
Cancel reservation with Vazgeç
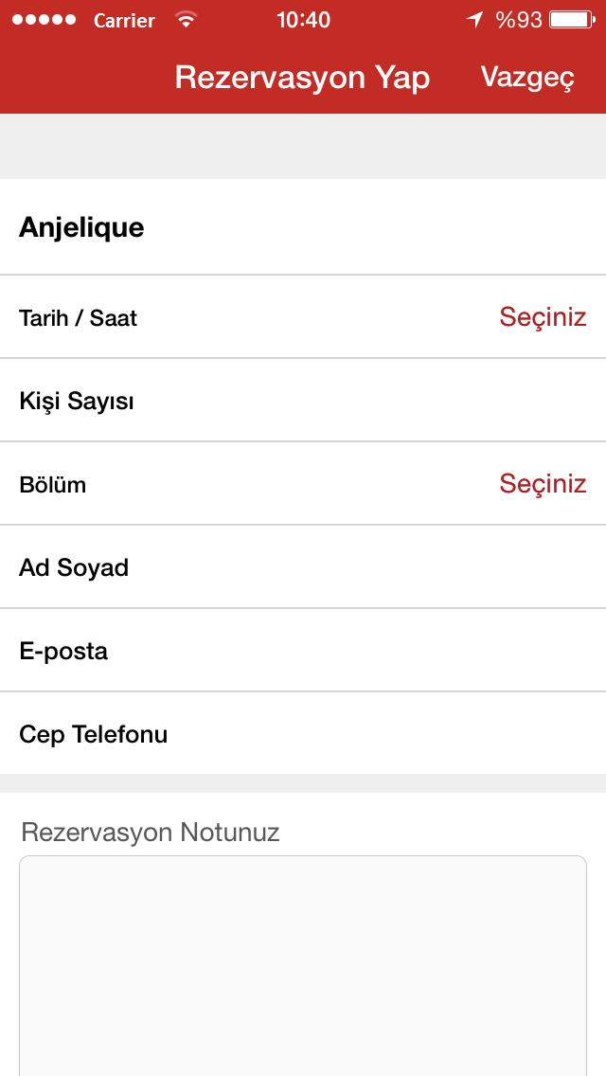pyautogui.click(x=527, y=78)
